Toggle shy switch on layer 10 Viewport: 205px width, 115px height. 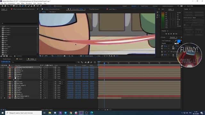(41, 85)
